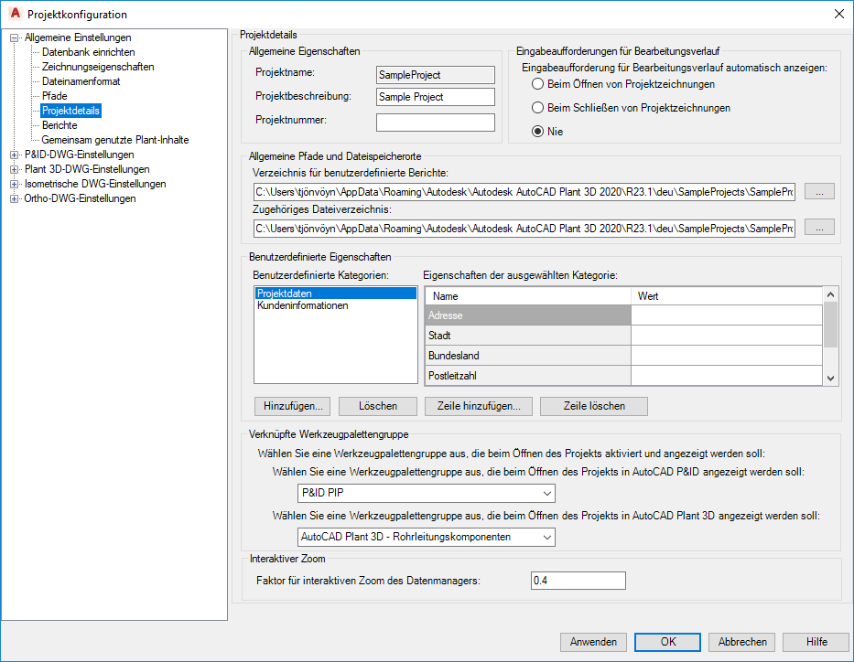The height and width of the screenshot is (662, 854).
Task: Click the Wert column header
Action: (727, 296)
